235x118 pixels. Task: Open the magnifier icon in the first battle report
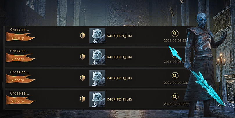coord(175,34)
